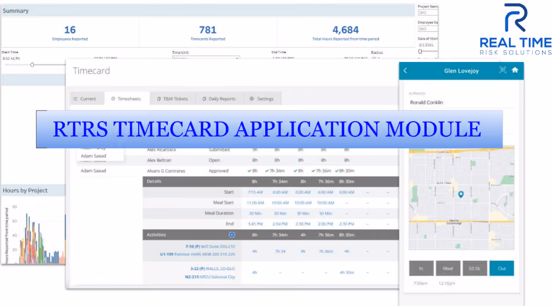
Task: Click the 7:15 AM start time cell
Action: pyautogui.click(x=255, y=192)
